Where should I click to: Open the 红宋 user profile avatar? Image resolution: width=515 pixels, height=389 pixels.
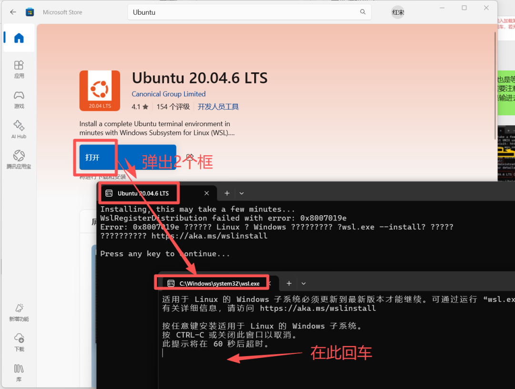(398, 12)
